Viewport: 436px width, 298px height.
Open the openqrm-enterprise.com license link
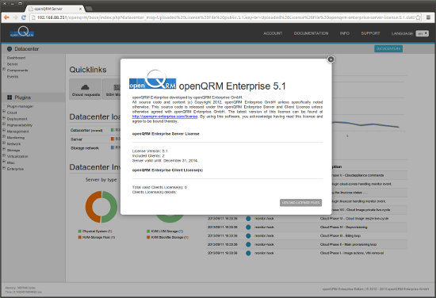pos(165,117)
